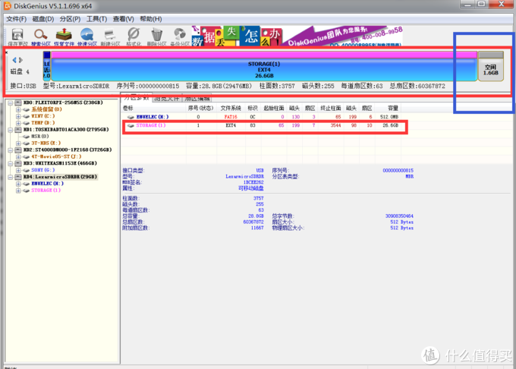516x369 pixels.
Task: Click the 搜索分区 magnifier toolbar icon
Action: [41, 37]
